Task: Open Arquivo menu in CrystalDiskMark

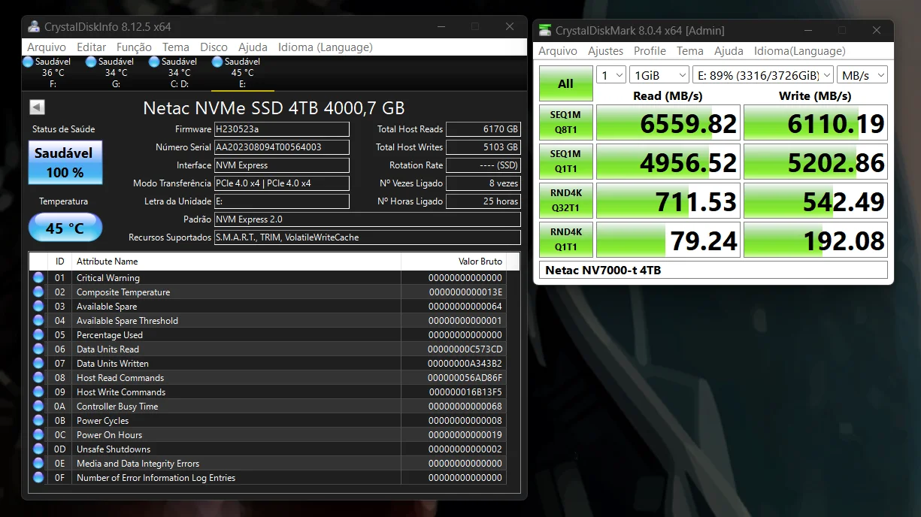Action: click(558, 51)
